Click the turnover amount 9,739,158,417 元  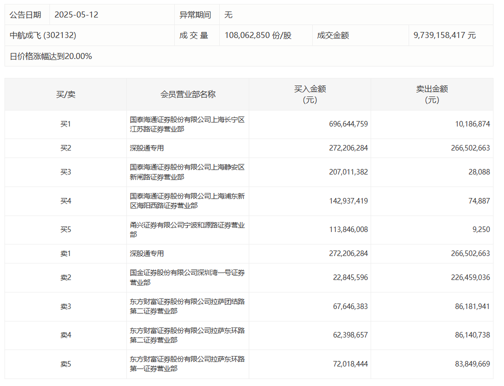click(x=444, y=35)
